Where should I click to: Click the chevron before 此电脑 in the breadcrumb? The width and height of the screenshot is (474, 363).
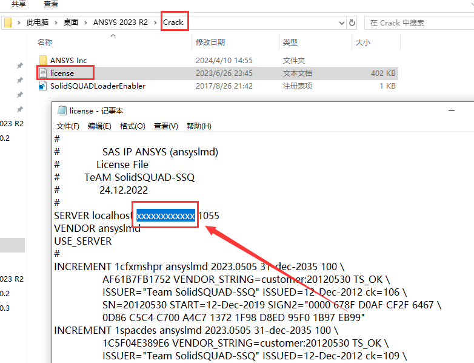click(x=19, y=22)
